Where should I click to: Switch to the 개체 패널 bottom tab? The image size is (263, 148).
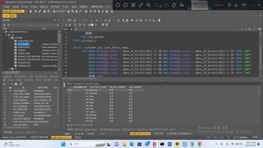click(8, 132)
